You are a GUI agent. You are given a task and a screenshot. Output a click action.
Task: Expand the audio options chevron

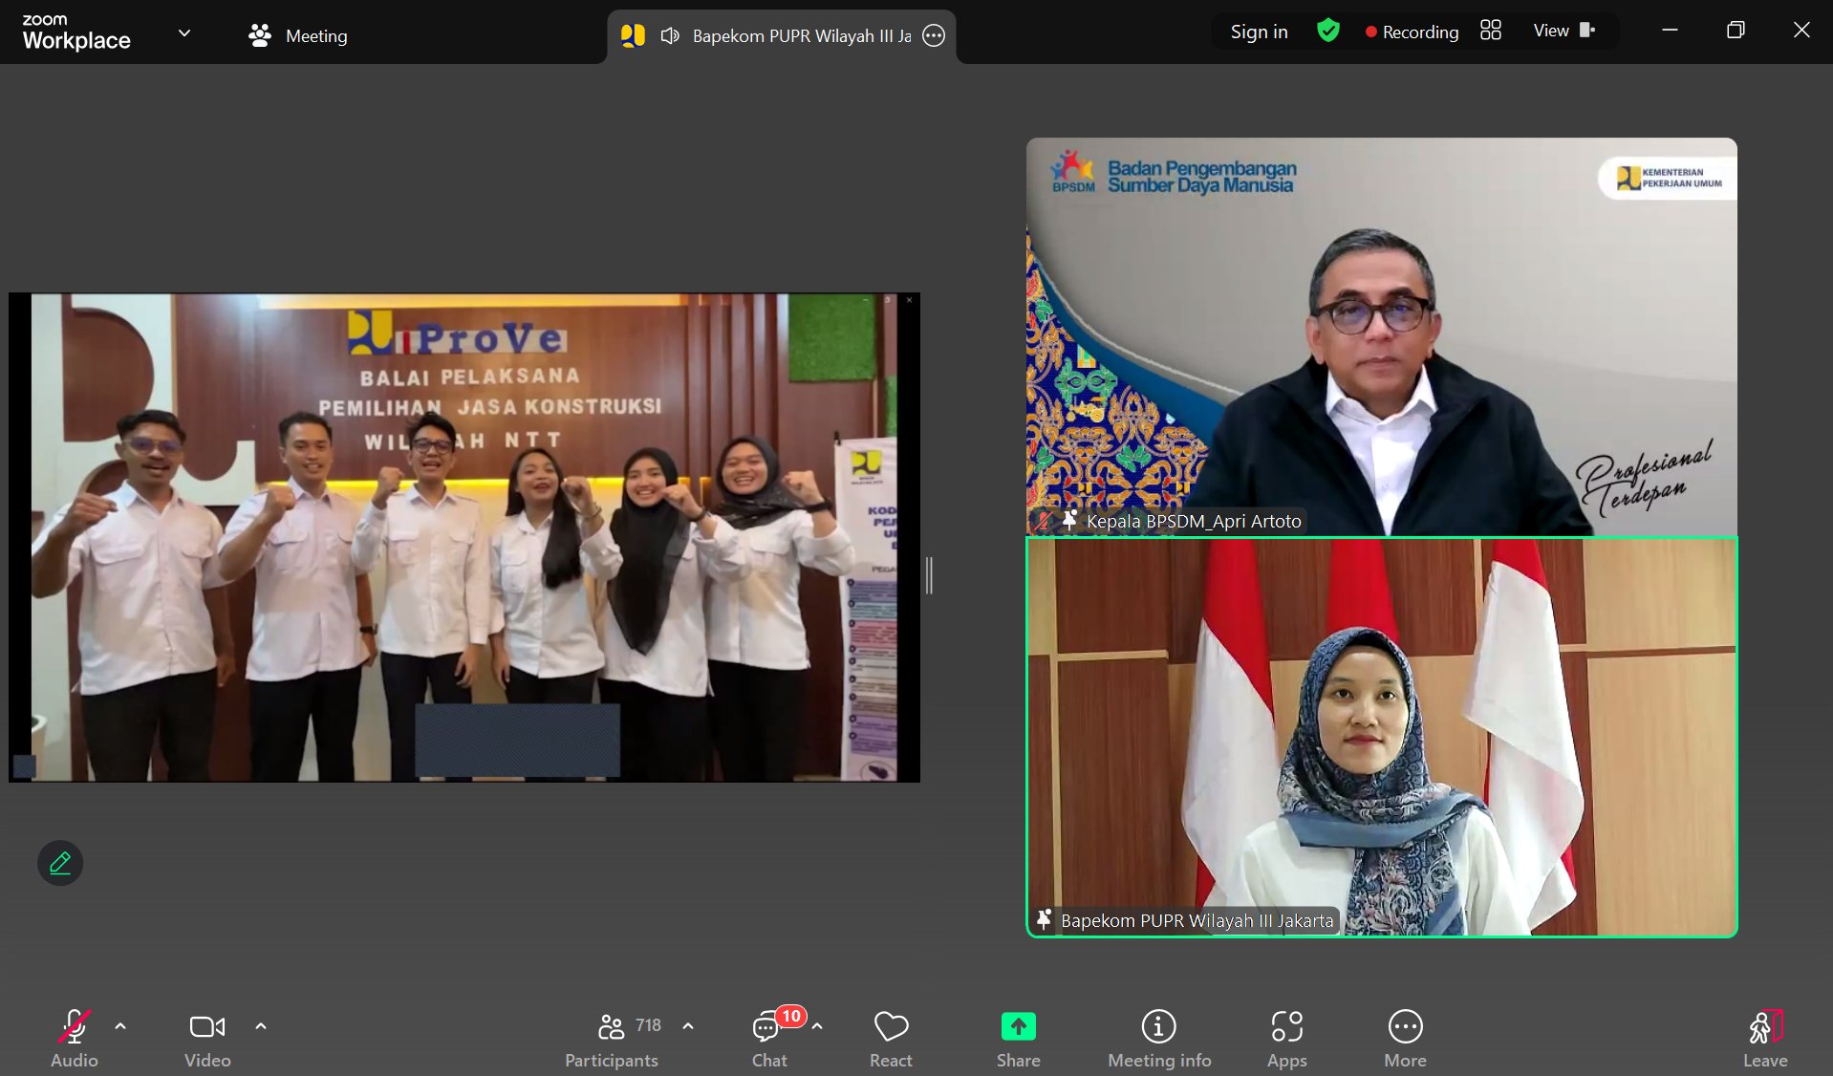[120, 1026]
